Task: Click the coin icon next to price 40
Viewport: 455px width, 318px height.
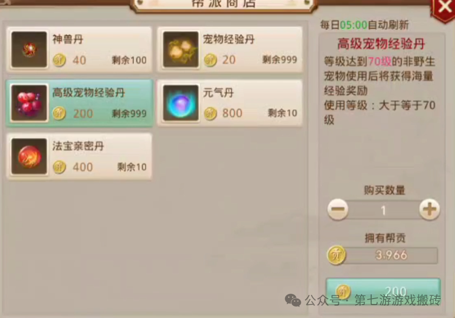Action: 59,60
